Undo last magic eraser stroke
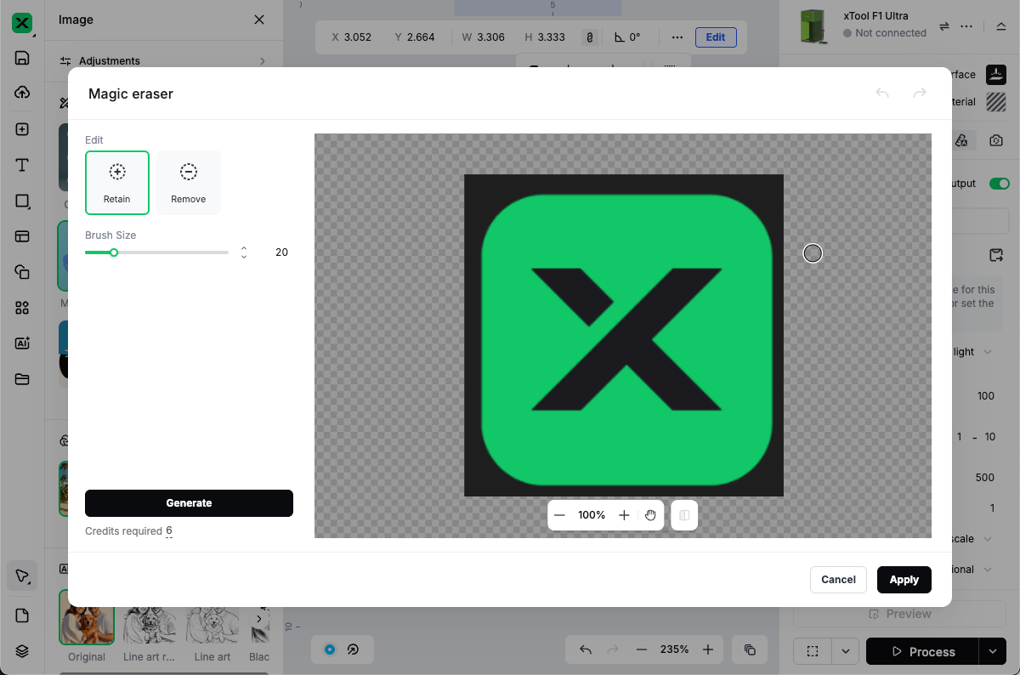1020x675 pixels. pyautogui.click(x=882, y=94)
